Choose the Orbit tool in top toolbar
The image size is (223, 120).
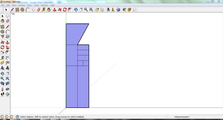[x=76, y=9]
